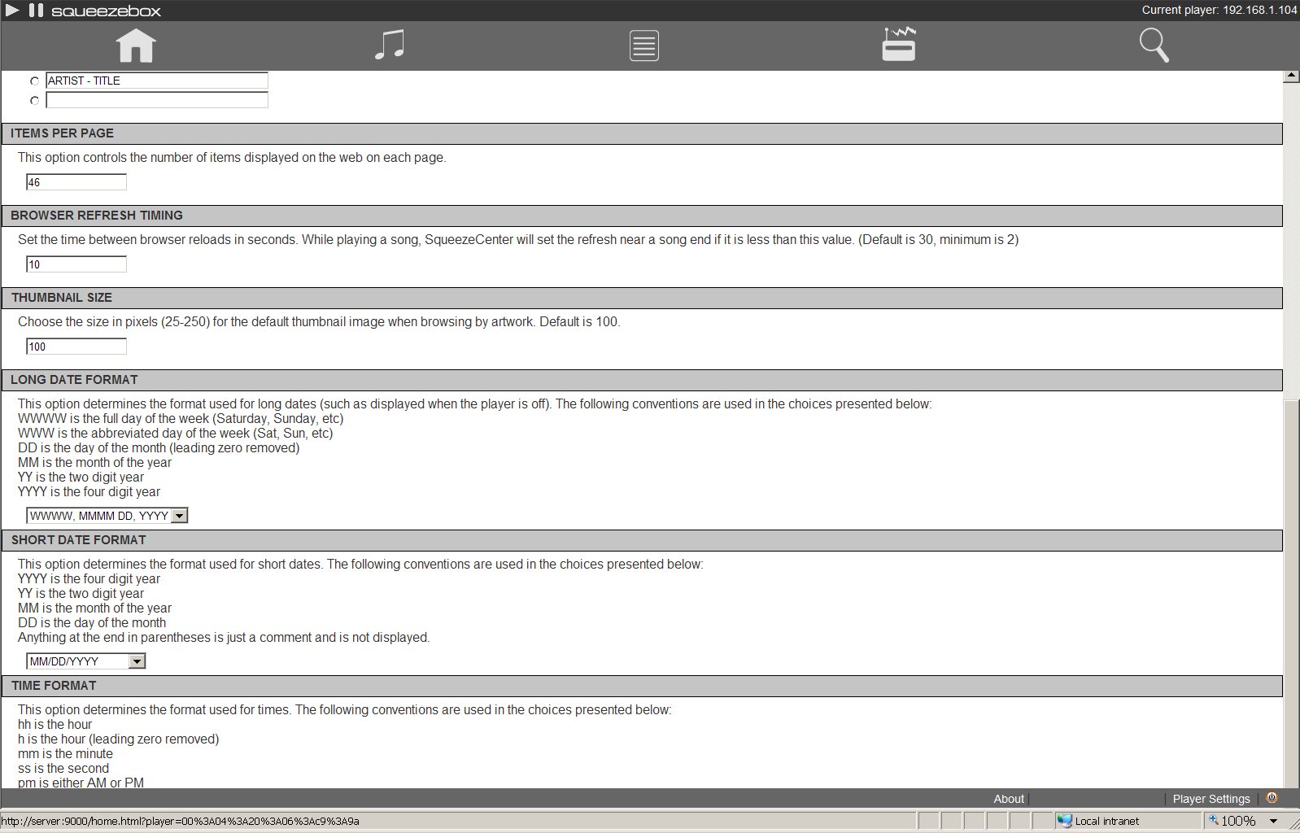This screenshot has width=1300, height=833.
Task: Focus the Browser Refresh Timing input
Action: click(x=76, y=264)
